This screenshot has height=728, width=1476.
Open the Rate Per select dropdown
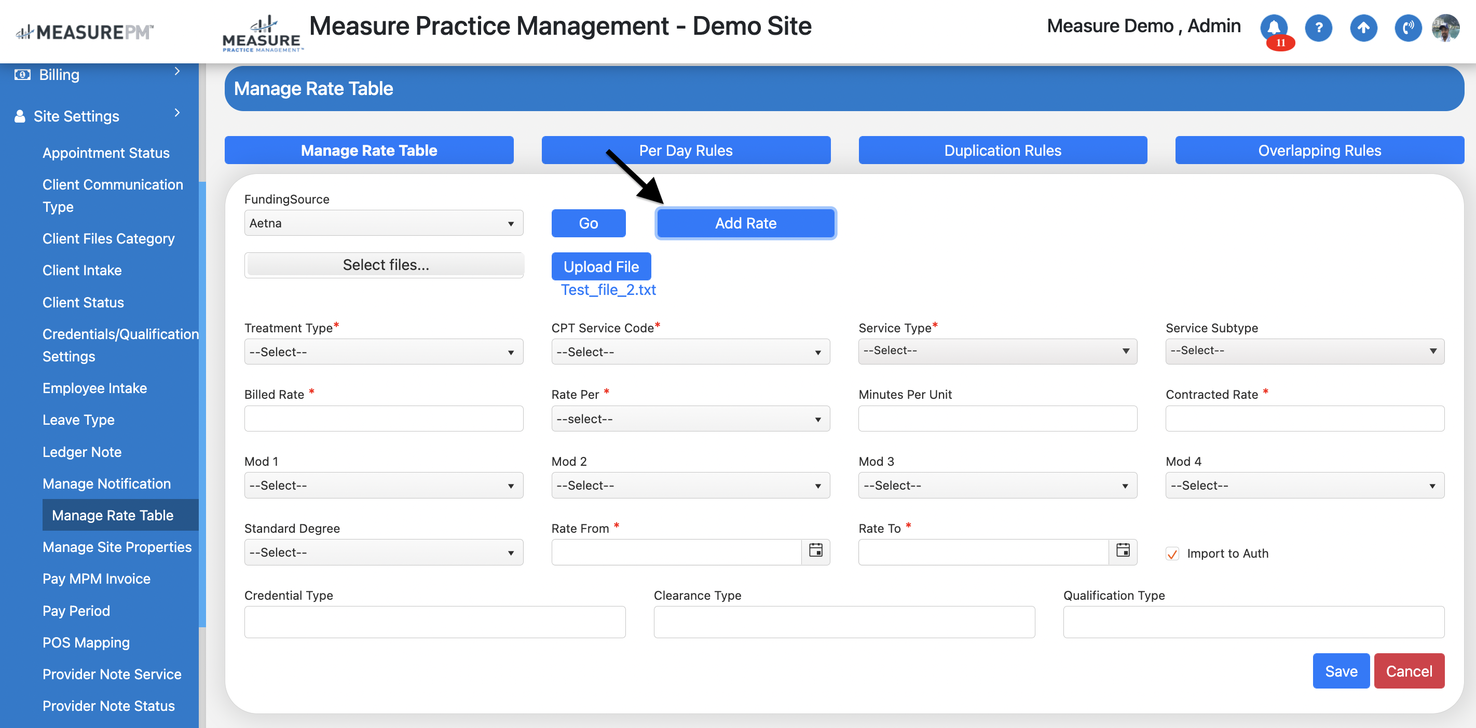click(x=690, y=419)
